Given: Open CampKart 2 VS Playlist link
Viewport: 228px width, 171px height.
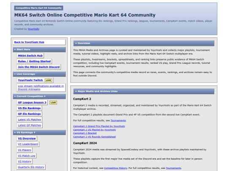Looking at the screenshot, I should [x=95, y=130].
